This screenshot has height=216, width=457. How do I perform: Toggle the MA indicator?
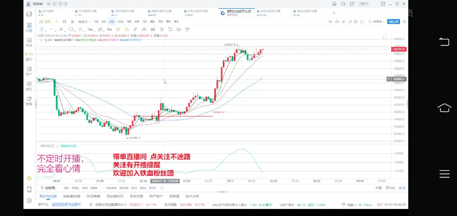coord(66,188)
